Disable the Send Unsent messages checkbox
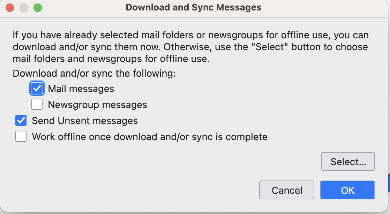 [21, 121]
